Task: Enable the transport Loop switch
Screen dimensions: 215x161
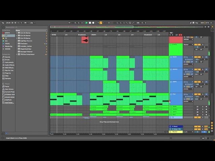Action: tap(130, 23)
